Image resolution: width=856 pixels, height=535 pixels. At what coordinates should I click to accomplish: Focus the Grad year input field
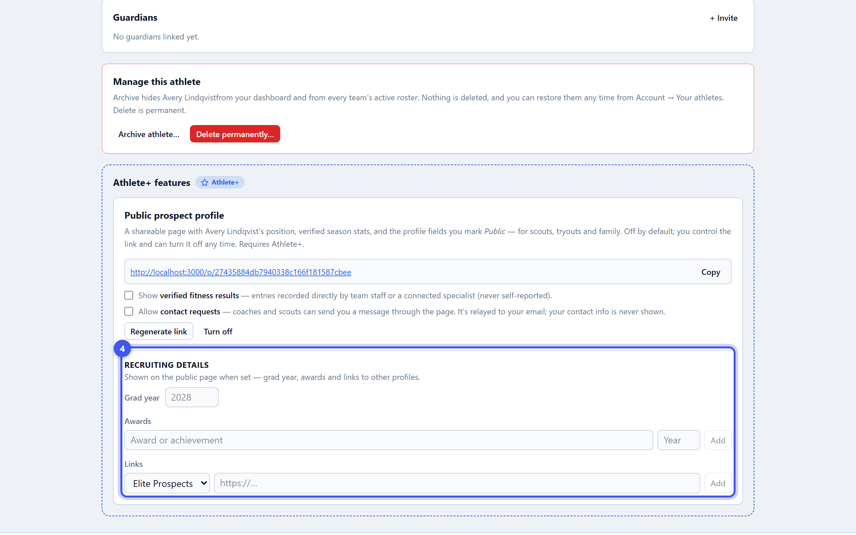click(x=192, y=397)
